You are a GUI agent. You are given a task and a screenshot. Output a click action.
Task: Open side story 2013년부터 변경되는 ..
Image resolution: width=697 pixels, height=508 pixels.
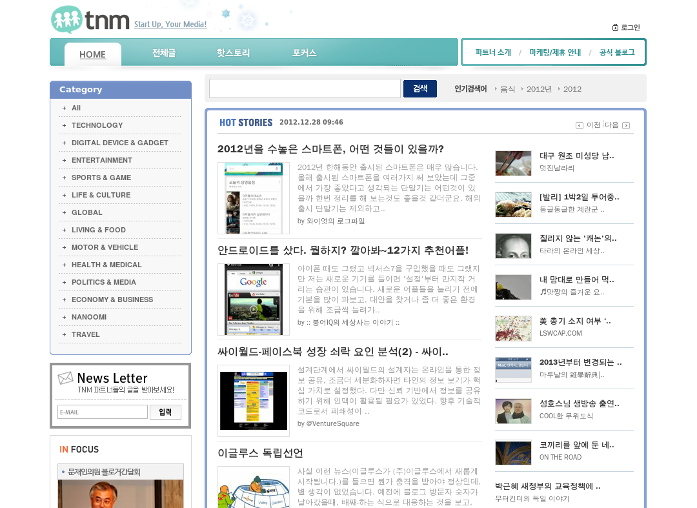tap(581, 362)
